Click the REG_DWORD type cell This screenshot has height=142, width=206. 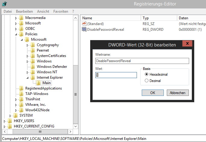pos(153,30)
